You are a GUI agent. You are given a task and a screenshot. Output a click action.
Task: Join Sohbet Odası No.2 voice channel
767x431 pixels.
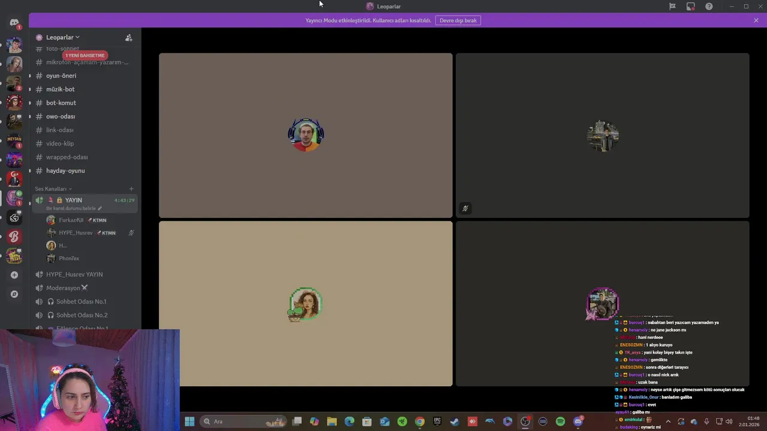click(85, 315)
